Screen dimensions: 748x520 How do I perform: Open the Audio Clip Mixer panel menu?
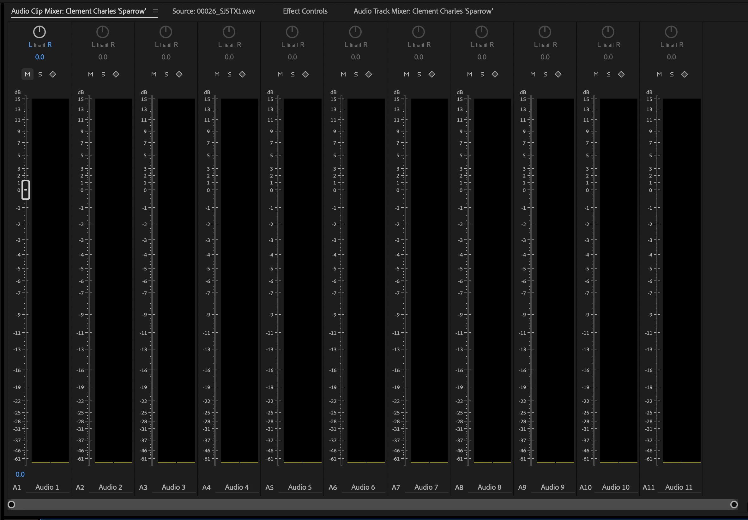click(x=155, y=11)
